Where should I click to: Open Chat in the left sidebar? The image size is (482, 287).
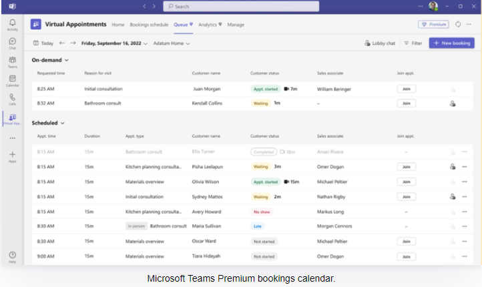pos(12,43)
